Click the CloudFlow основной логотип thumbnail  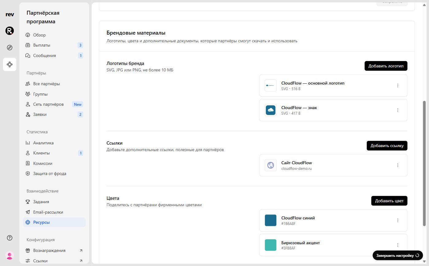click(270, 85)
